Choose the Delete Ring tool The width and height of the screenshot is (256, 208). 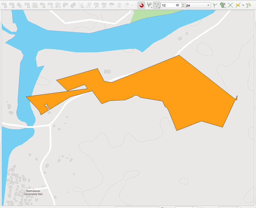coord(50,5)
